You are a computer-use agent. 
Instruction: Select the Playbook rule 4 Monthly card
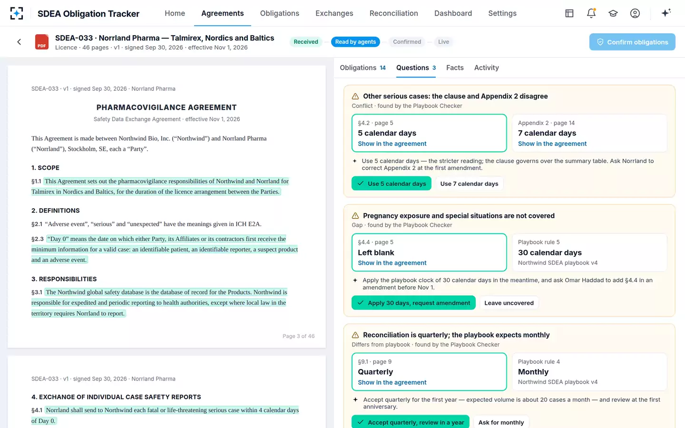[x=589, y=372]
